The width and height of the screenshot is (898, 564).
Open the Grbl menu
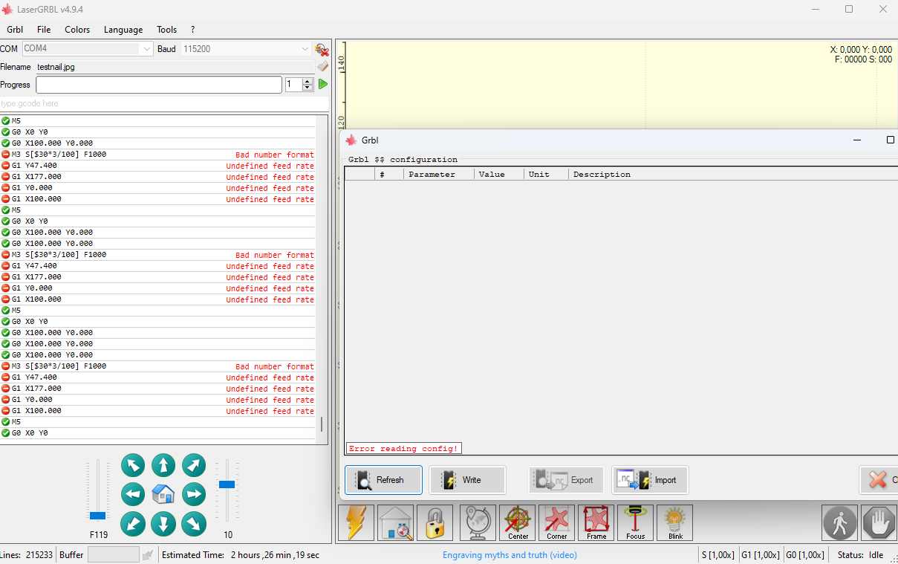(x=15, y=30)
